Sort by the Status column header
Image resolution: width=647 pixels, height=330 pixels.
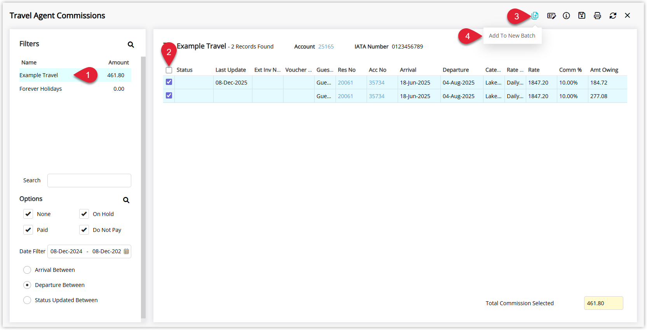(184, 70)
